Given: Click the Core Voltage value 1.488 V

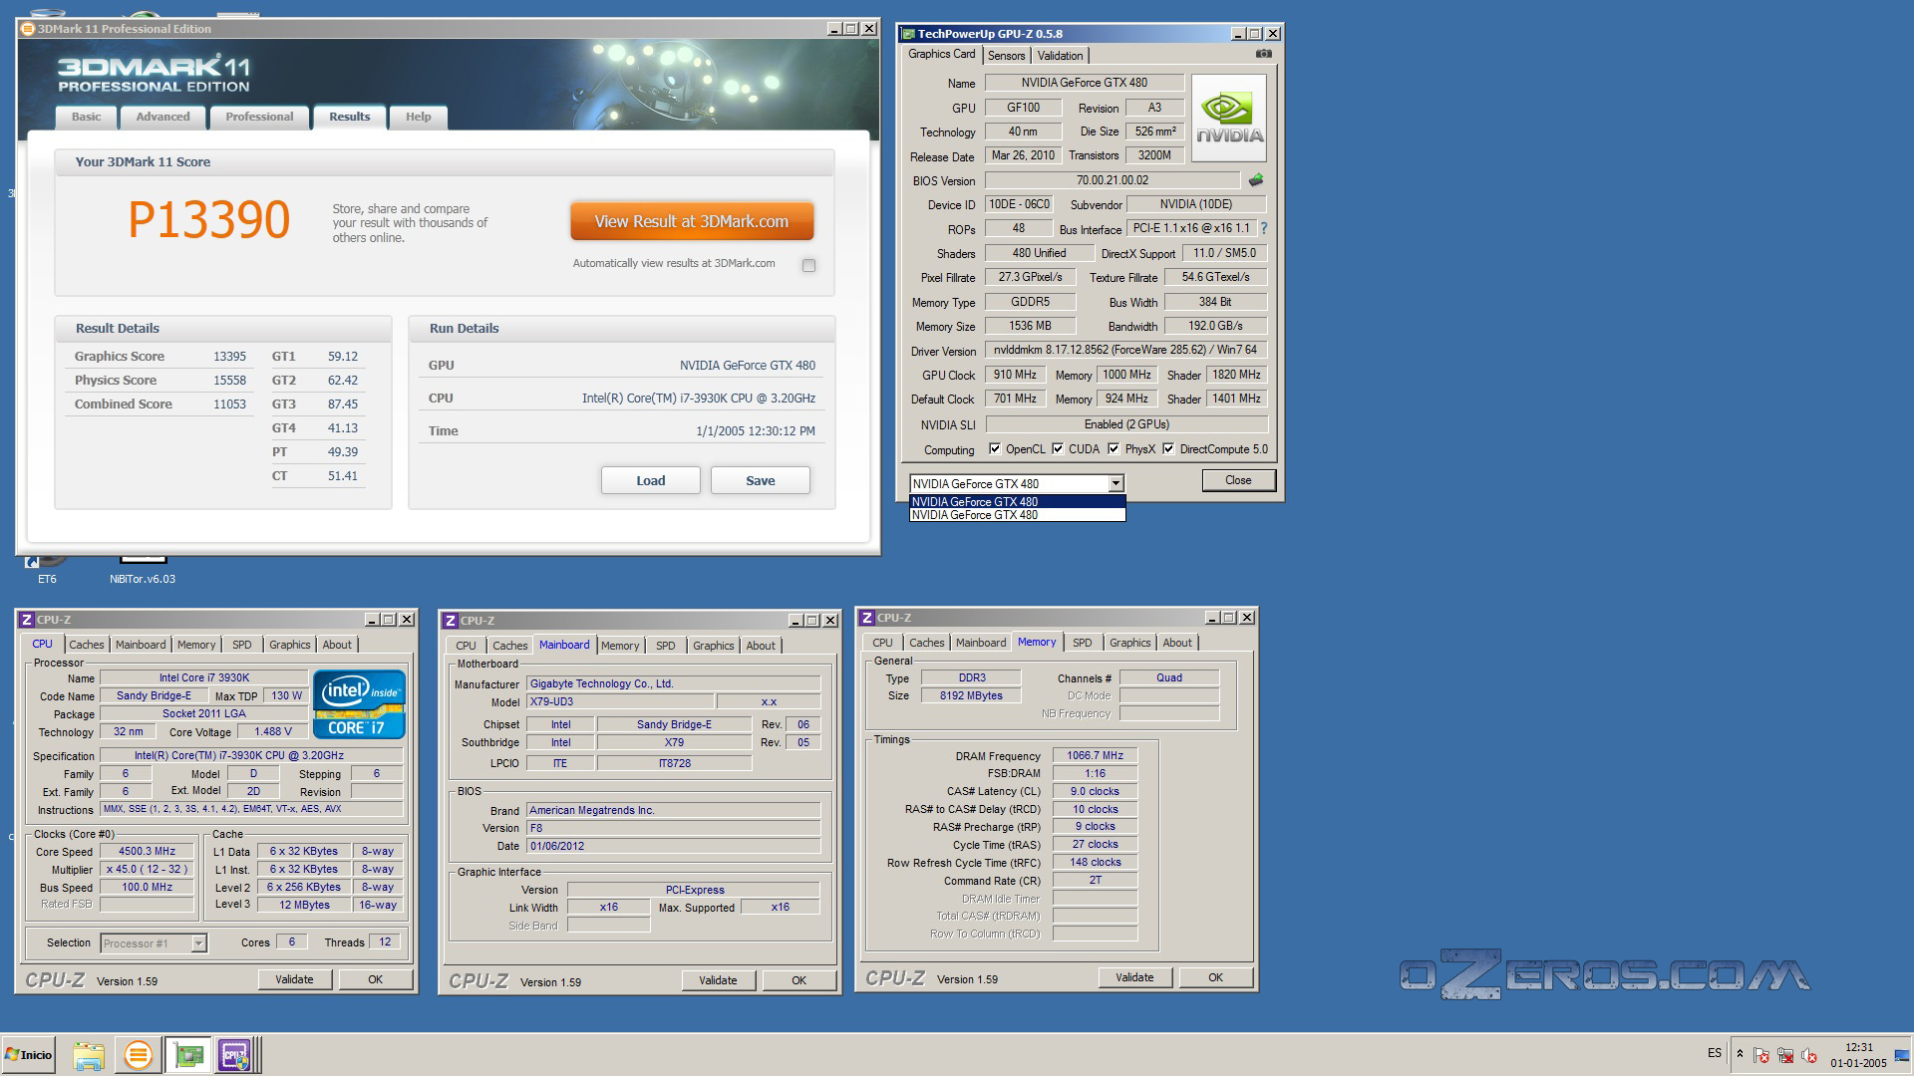Looking at the screenshot, I should [273, 731].
